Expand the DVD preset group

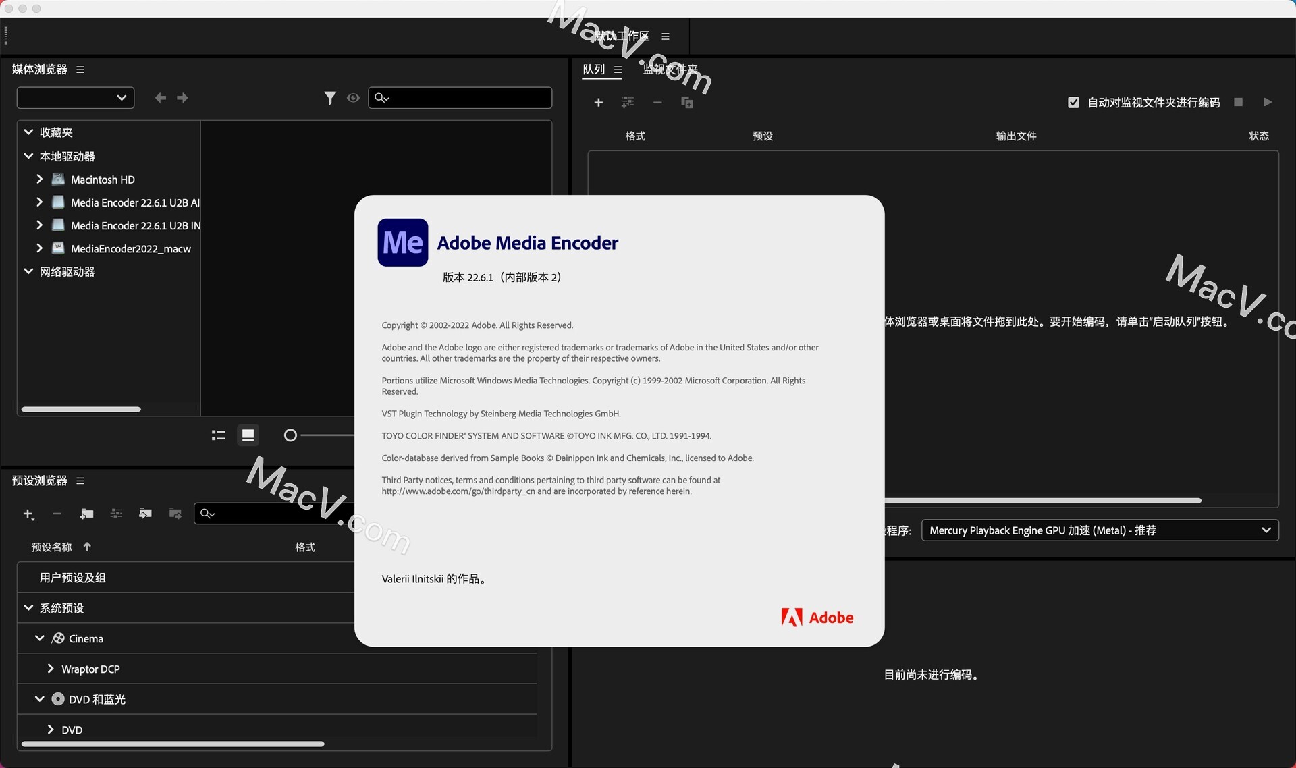(x=50, y=730)
